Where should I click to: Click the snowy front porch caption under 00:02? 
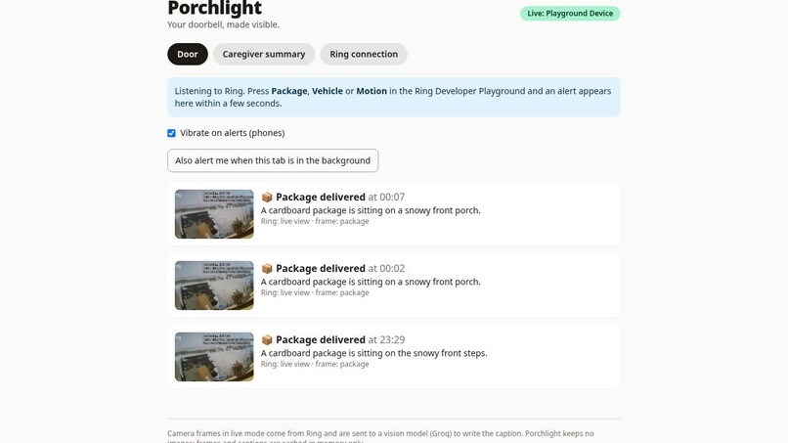coord(371,282)
